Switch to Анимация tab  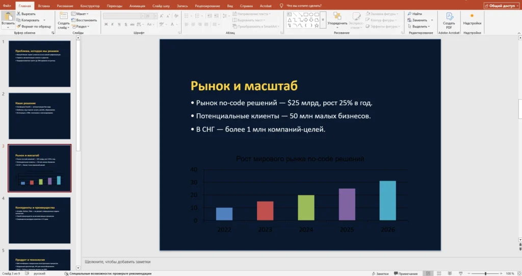coord(137,6)
